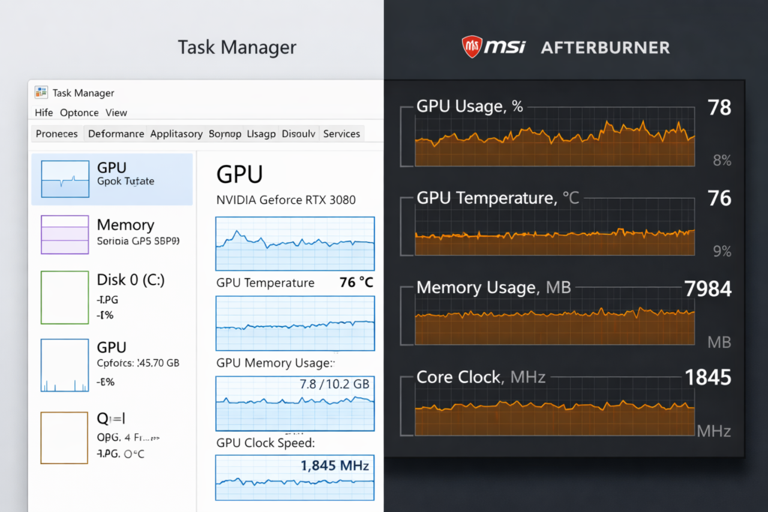The height and width of the screenshot is (512, 768).
Task: Select the GPU sidebar icon with performance graph
Action: point(64,178)
